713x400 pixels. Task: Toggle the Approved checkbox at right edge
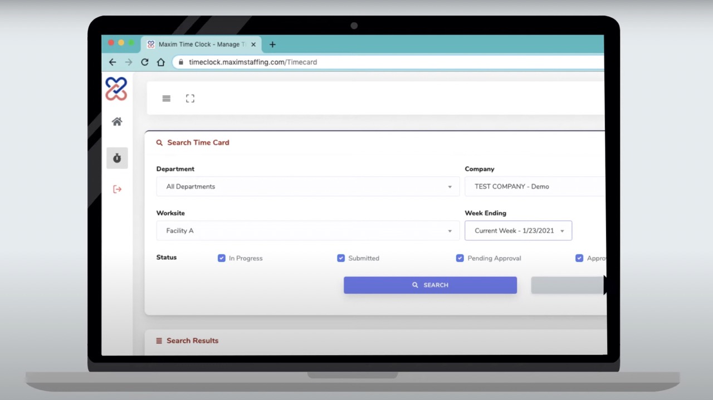[x=579, y=258]
